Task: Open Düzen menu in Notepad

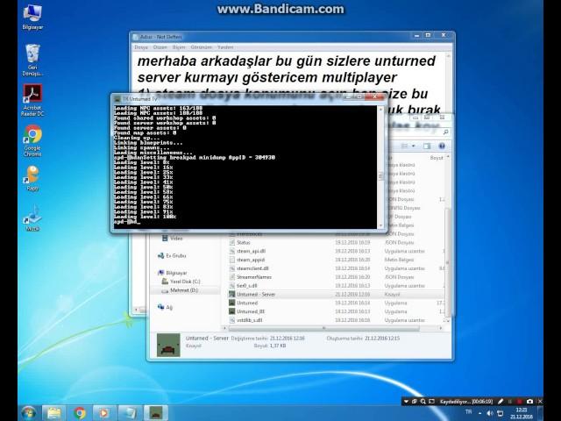Action: 160,47
